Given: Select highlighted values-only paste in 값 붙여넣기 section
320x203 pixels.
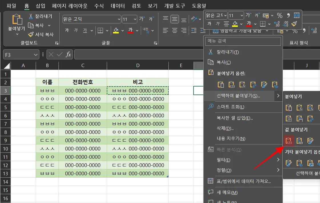Looking at the screenshot, I should pyautogui.click(x=289, y=140).
